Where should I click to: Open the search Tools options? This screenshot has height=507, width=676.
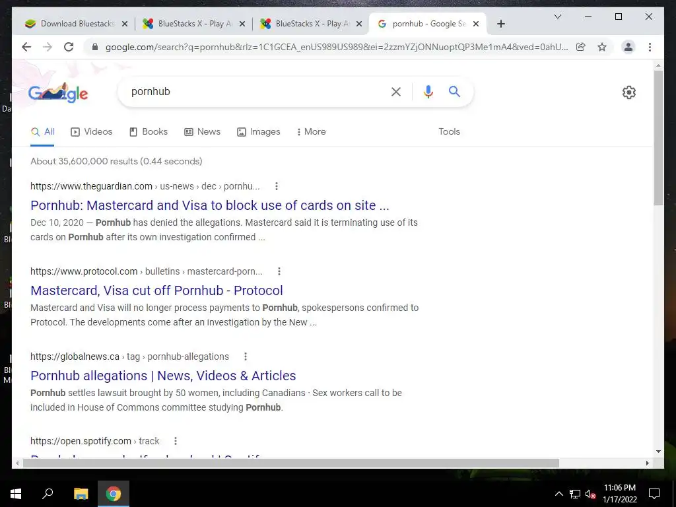[449, 132]
